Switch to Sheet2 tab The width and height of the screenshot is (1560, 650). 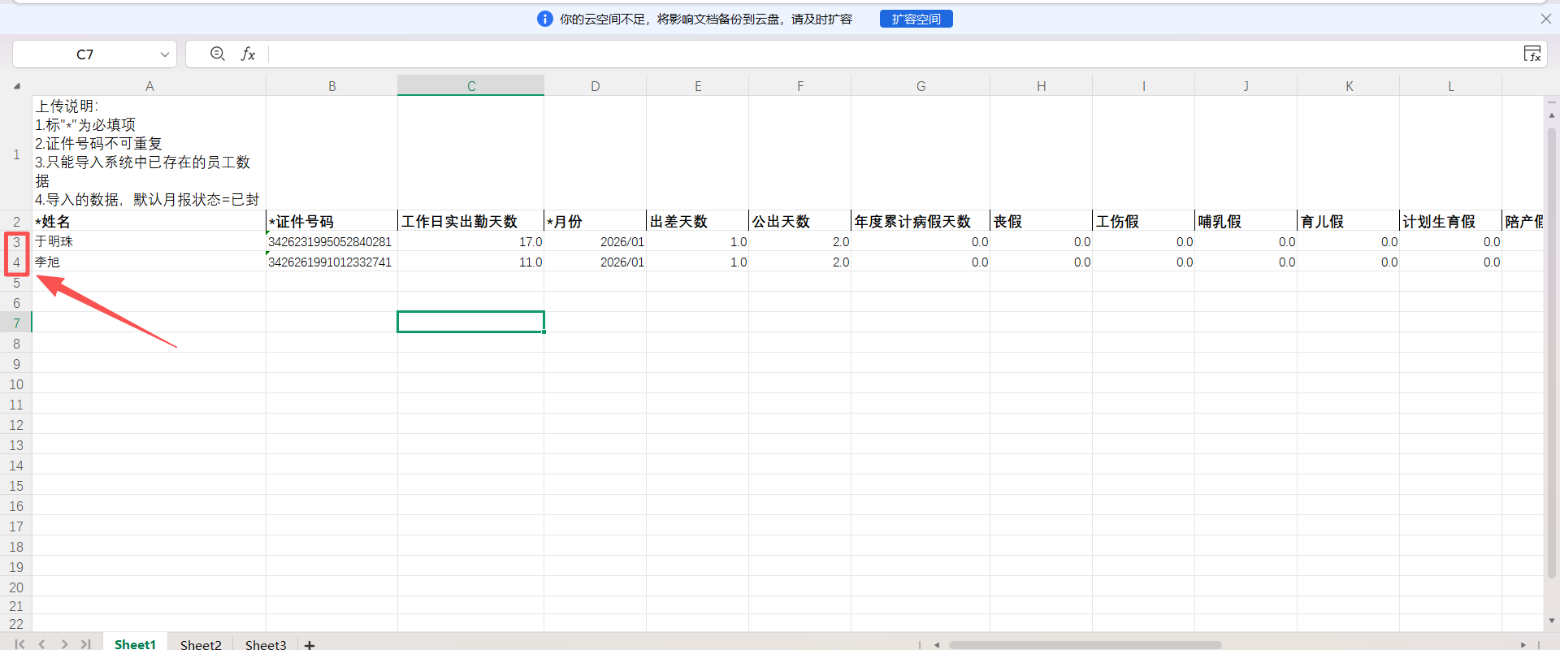coord(201,644)
